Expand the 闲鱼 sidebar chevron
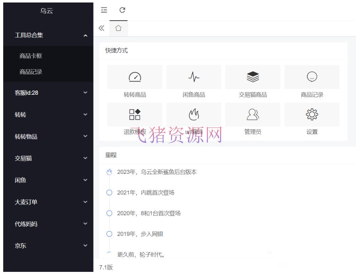This screenshot has height=274, width=356. (85, 180)
